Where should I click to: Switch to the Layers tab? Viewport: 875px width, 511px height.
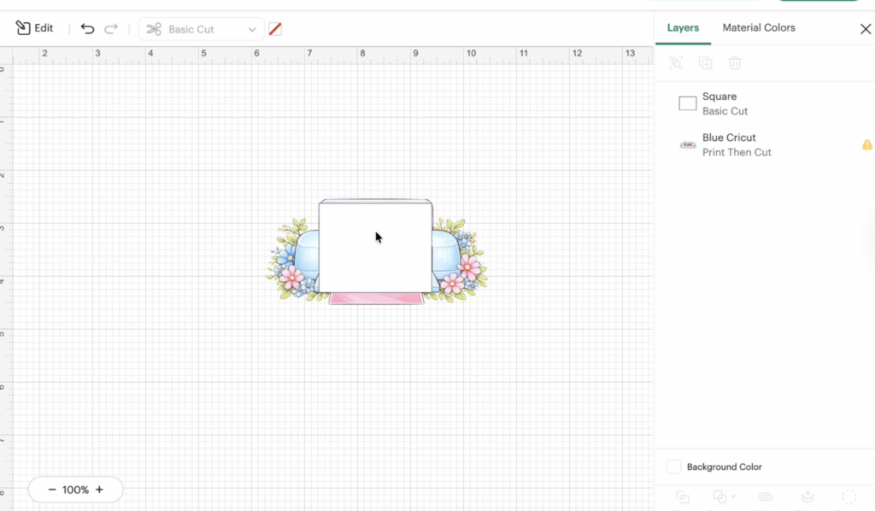[683, 27]
